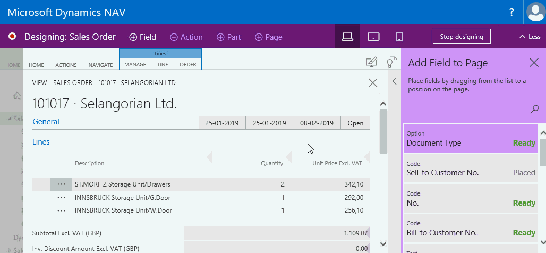Collapse designer bar with Less chevron
The height and width of the screenshot is (253, 546).
pyautogui.click(x=530, y=37)
